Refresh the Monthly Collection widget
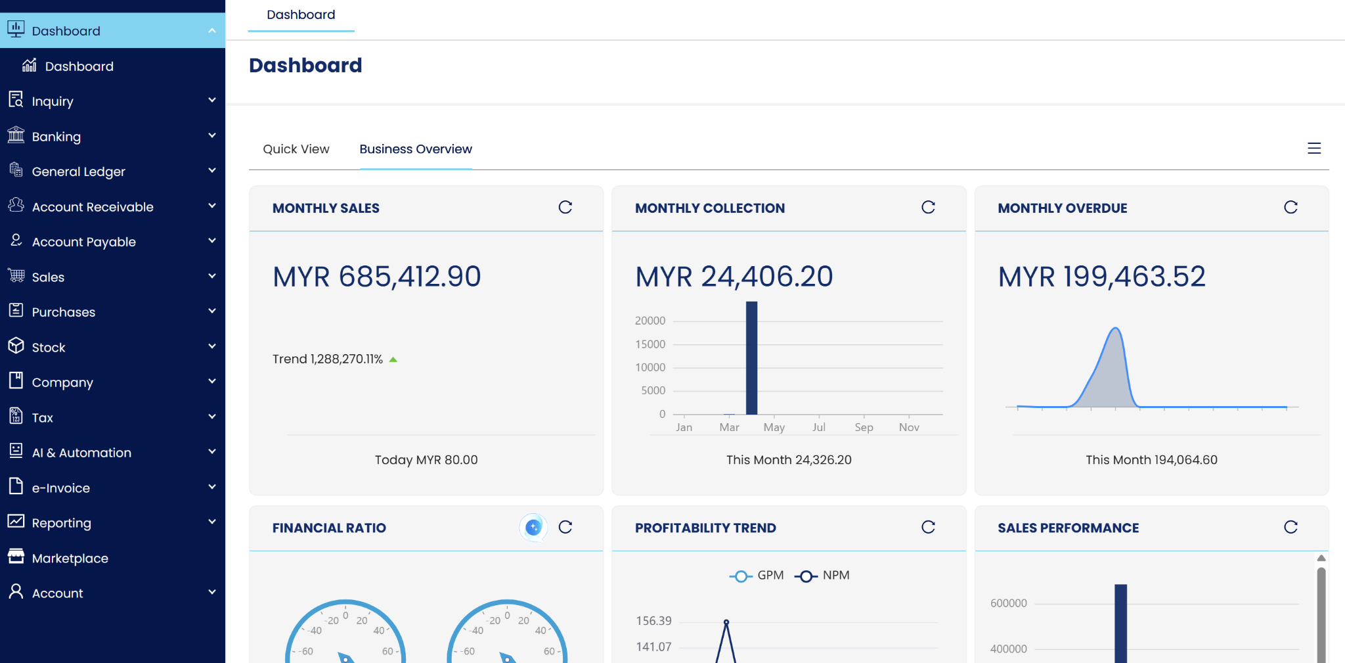Viewport: 1345px width, 663px height. point(927,208)
